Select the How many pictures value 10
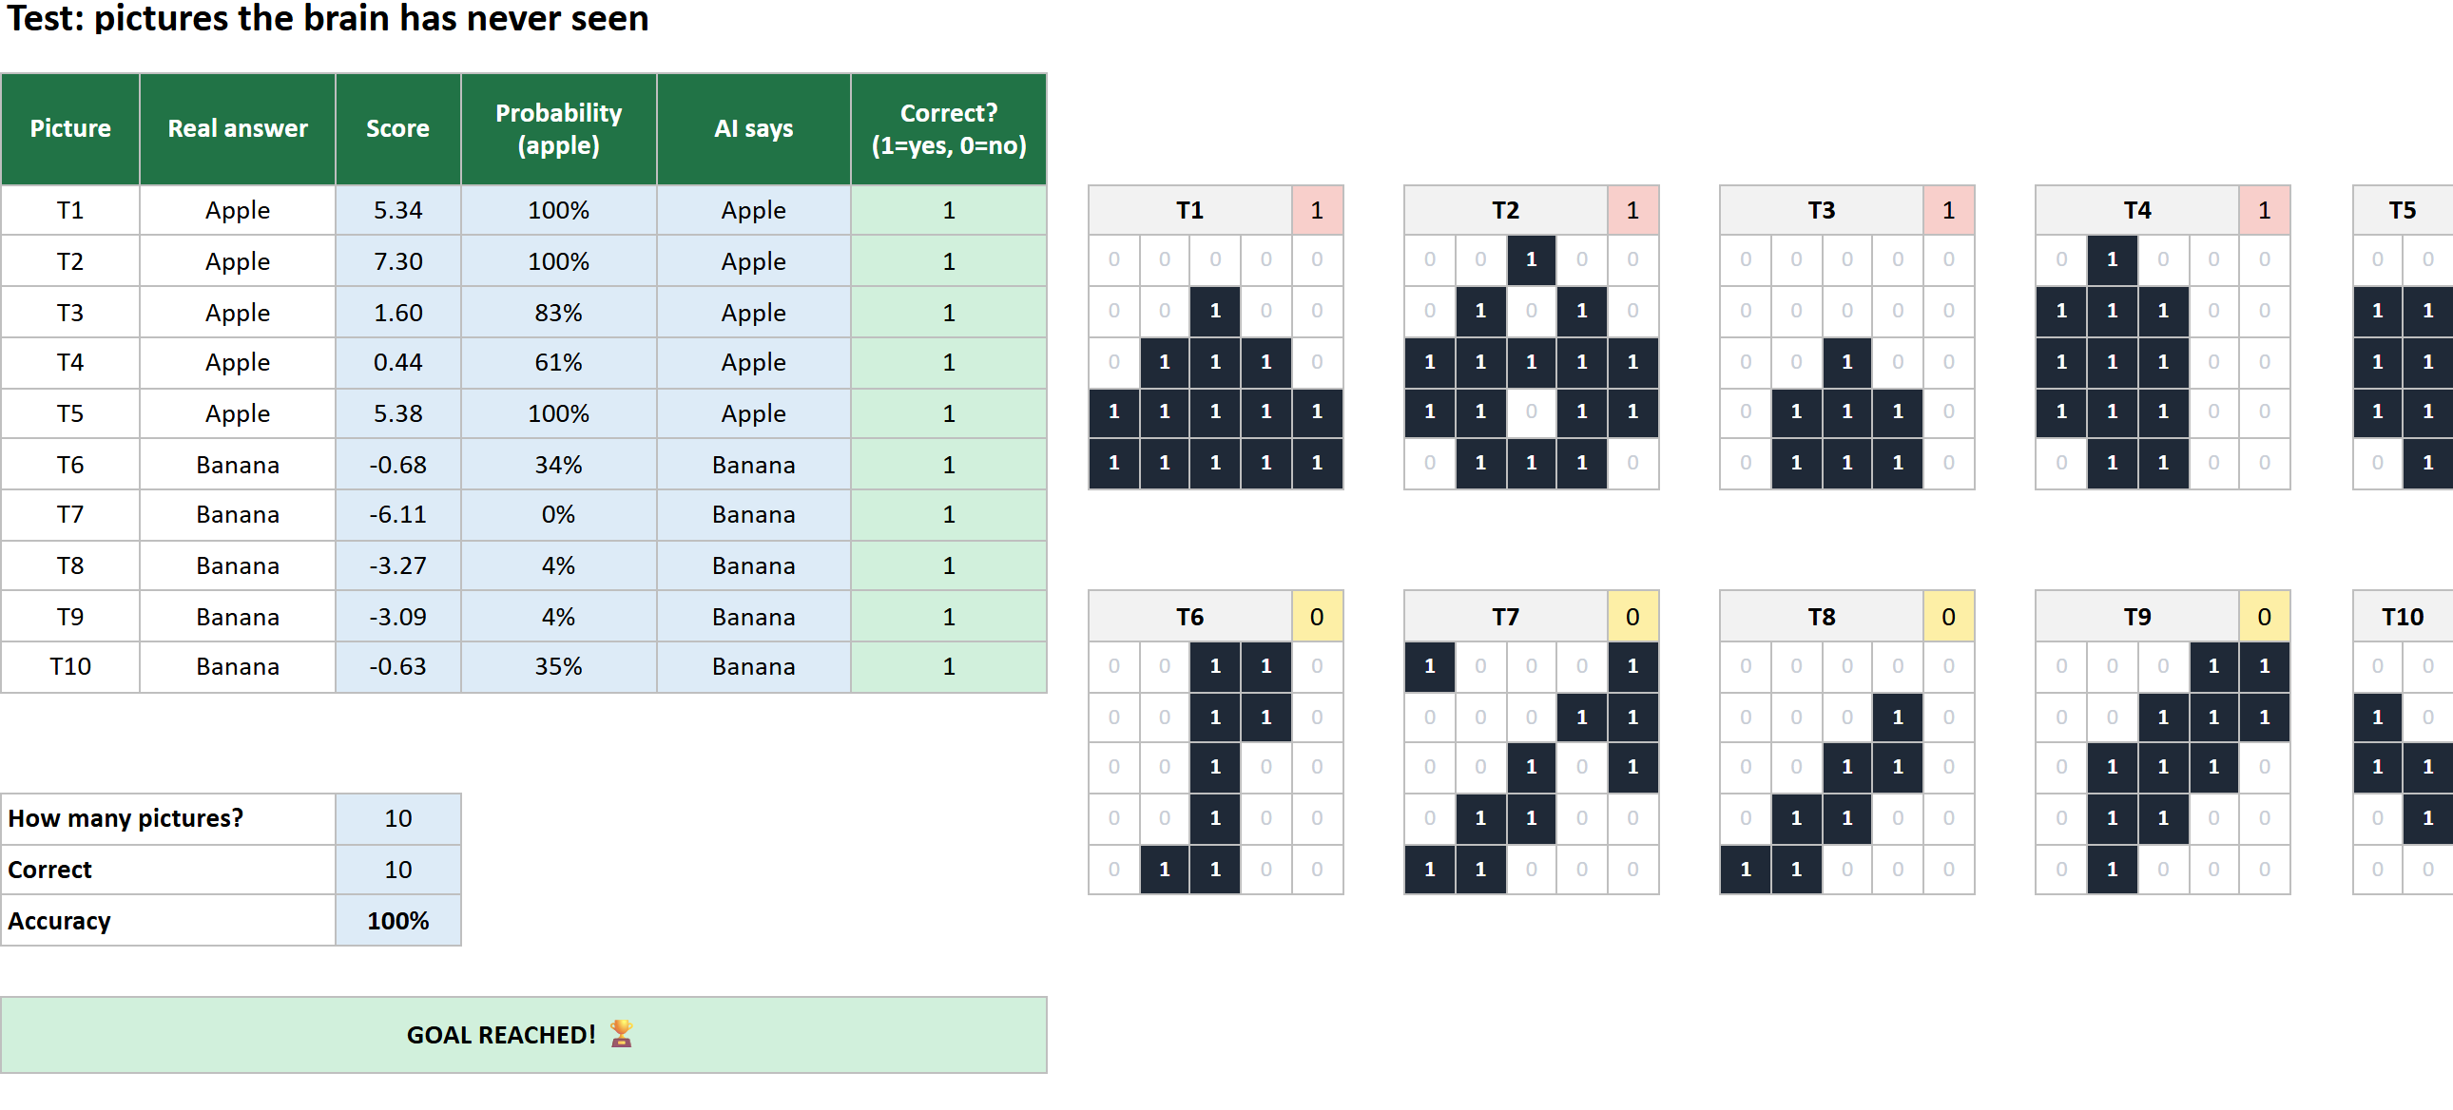This screenshot has height=1110, width=2453. 398,818
